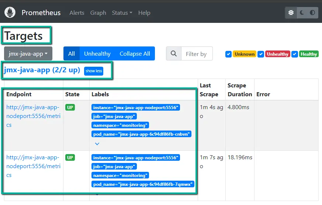Click the Prometheus flame logo

[10, 13]
